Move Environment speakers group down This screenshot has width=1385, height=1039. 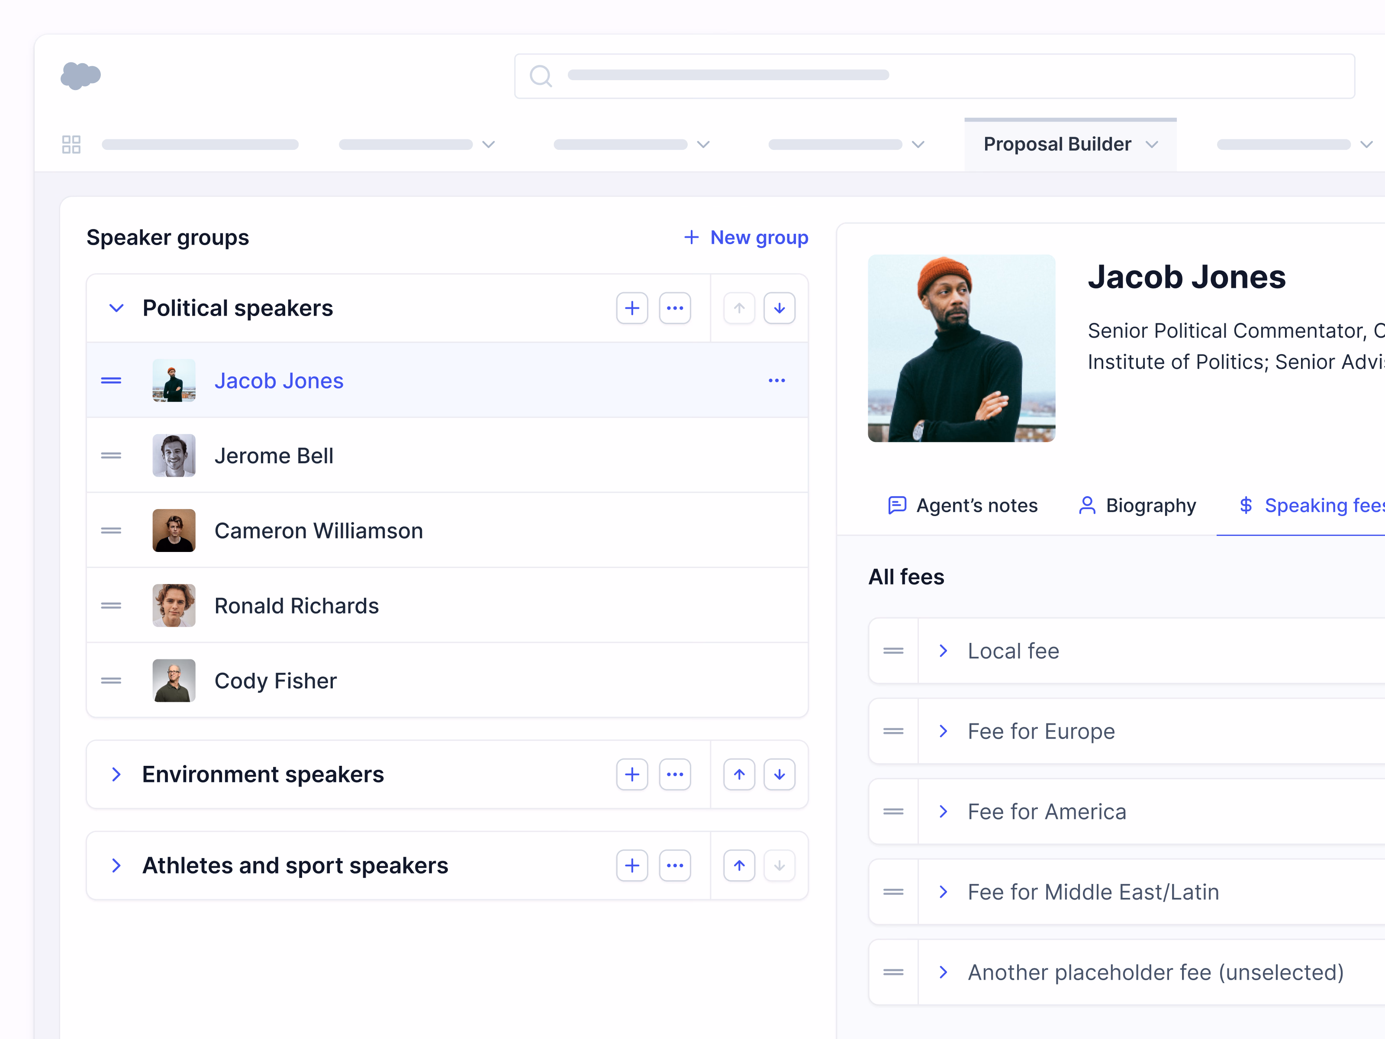(779, 775)
